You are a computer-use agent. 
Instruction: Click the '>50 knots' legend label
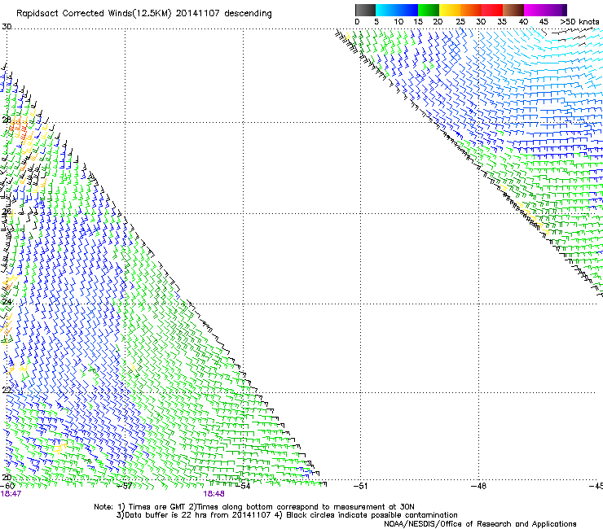(579, 22)
